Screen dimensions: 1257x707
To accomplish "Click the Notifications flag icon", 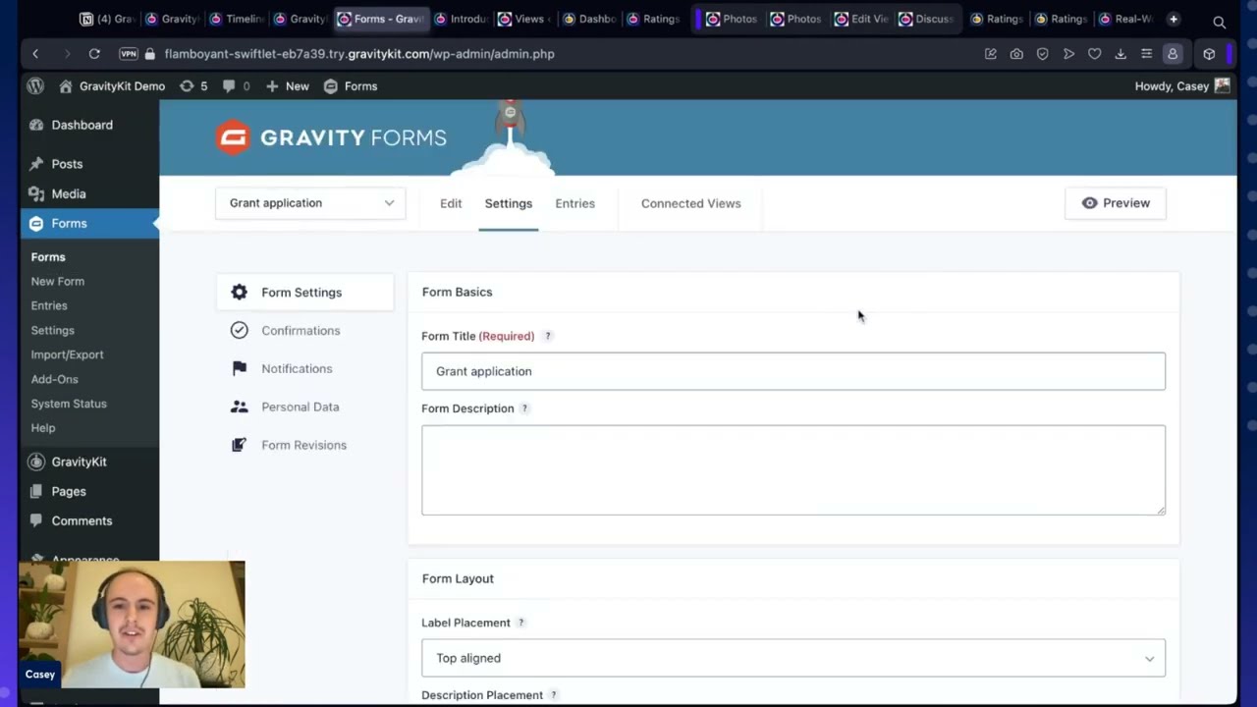I will [239, 368].
